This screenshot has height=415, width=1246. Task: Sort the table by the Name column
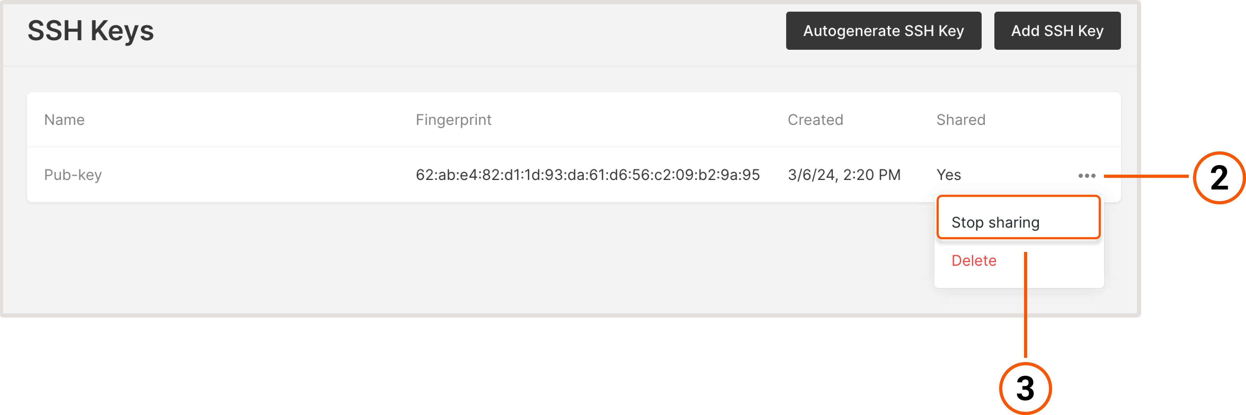[64, 119]
